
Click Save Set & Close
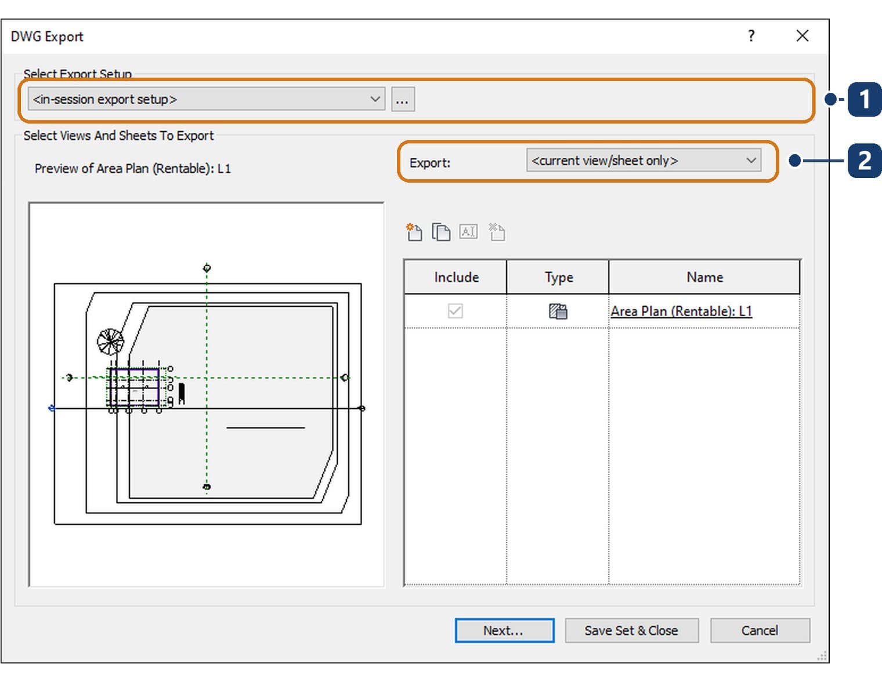coord(631,630)
